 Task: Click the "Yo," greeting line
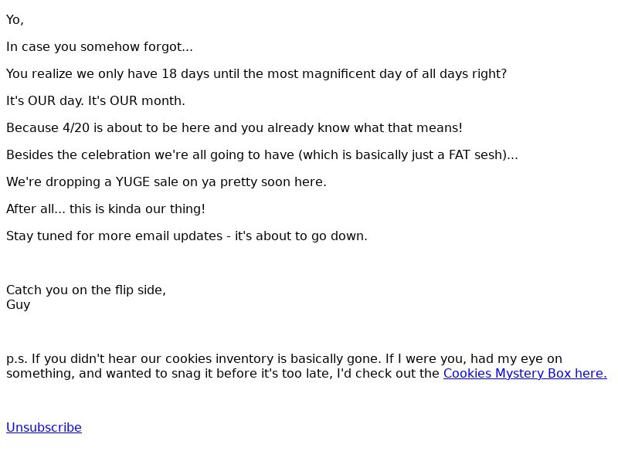click(15, 20)
